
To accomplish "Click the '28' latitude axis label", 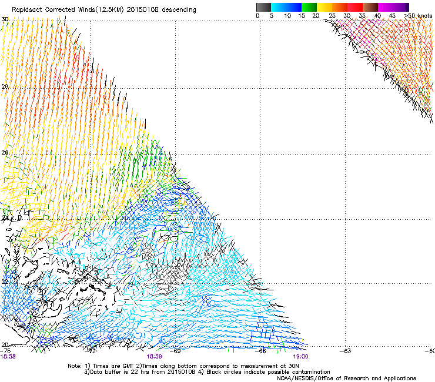I will (5, 86).
